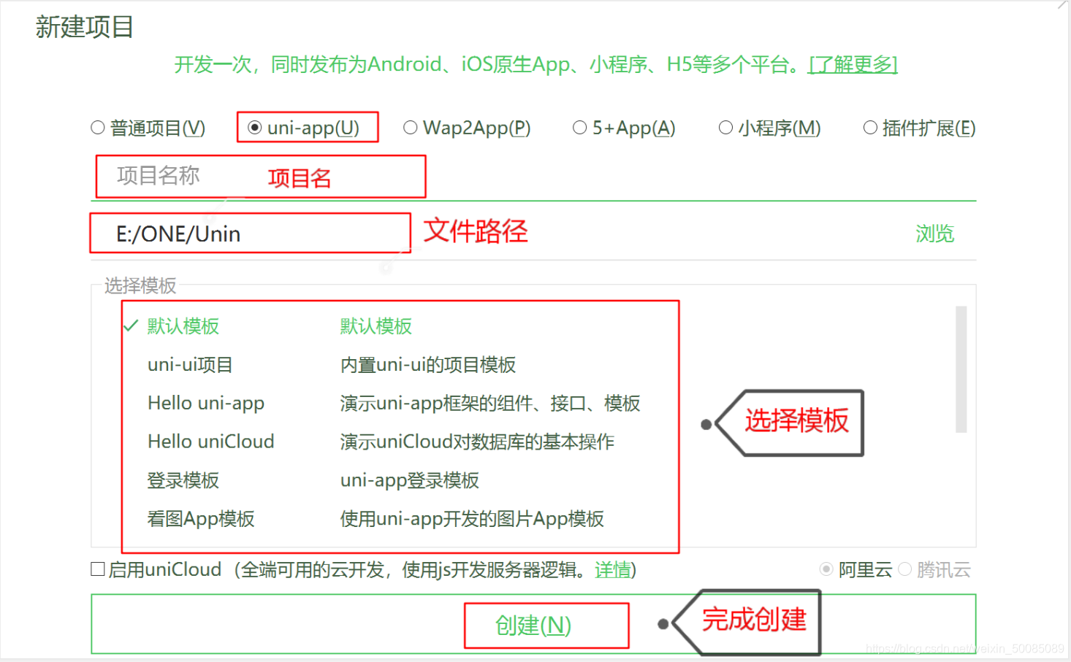Choose the Hello uni-app demo template

tap(206, 403)
